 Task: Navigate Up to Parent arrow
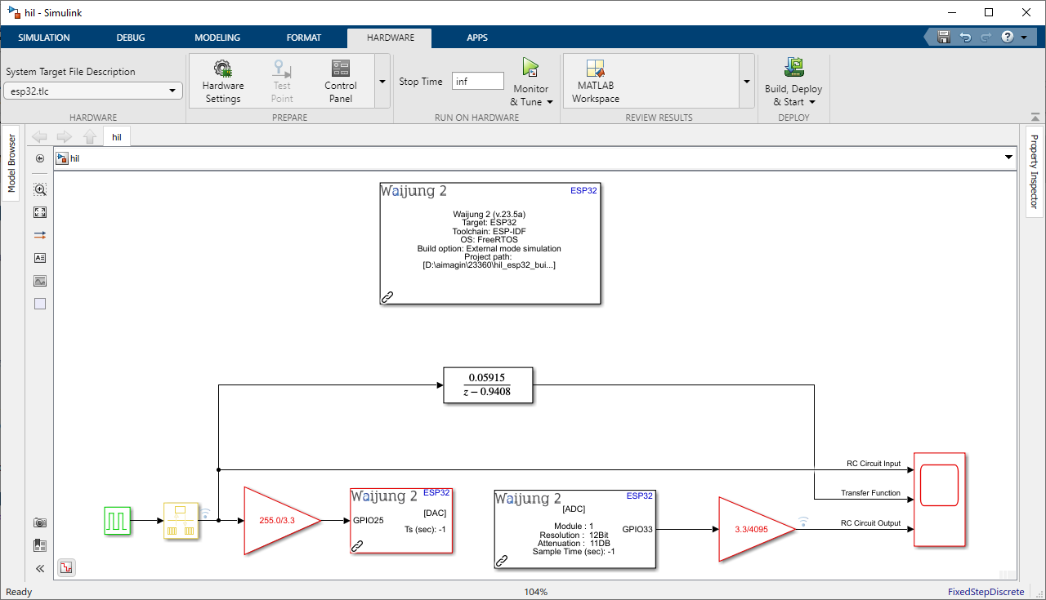90,137
